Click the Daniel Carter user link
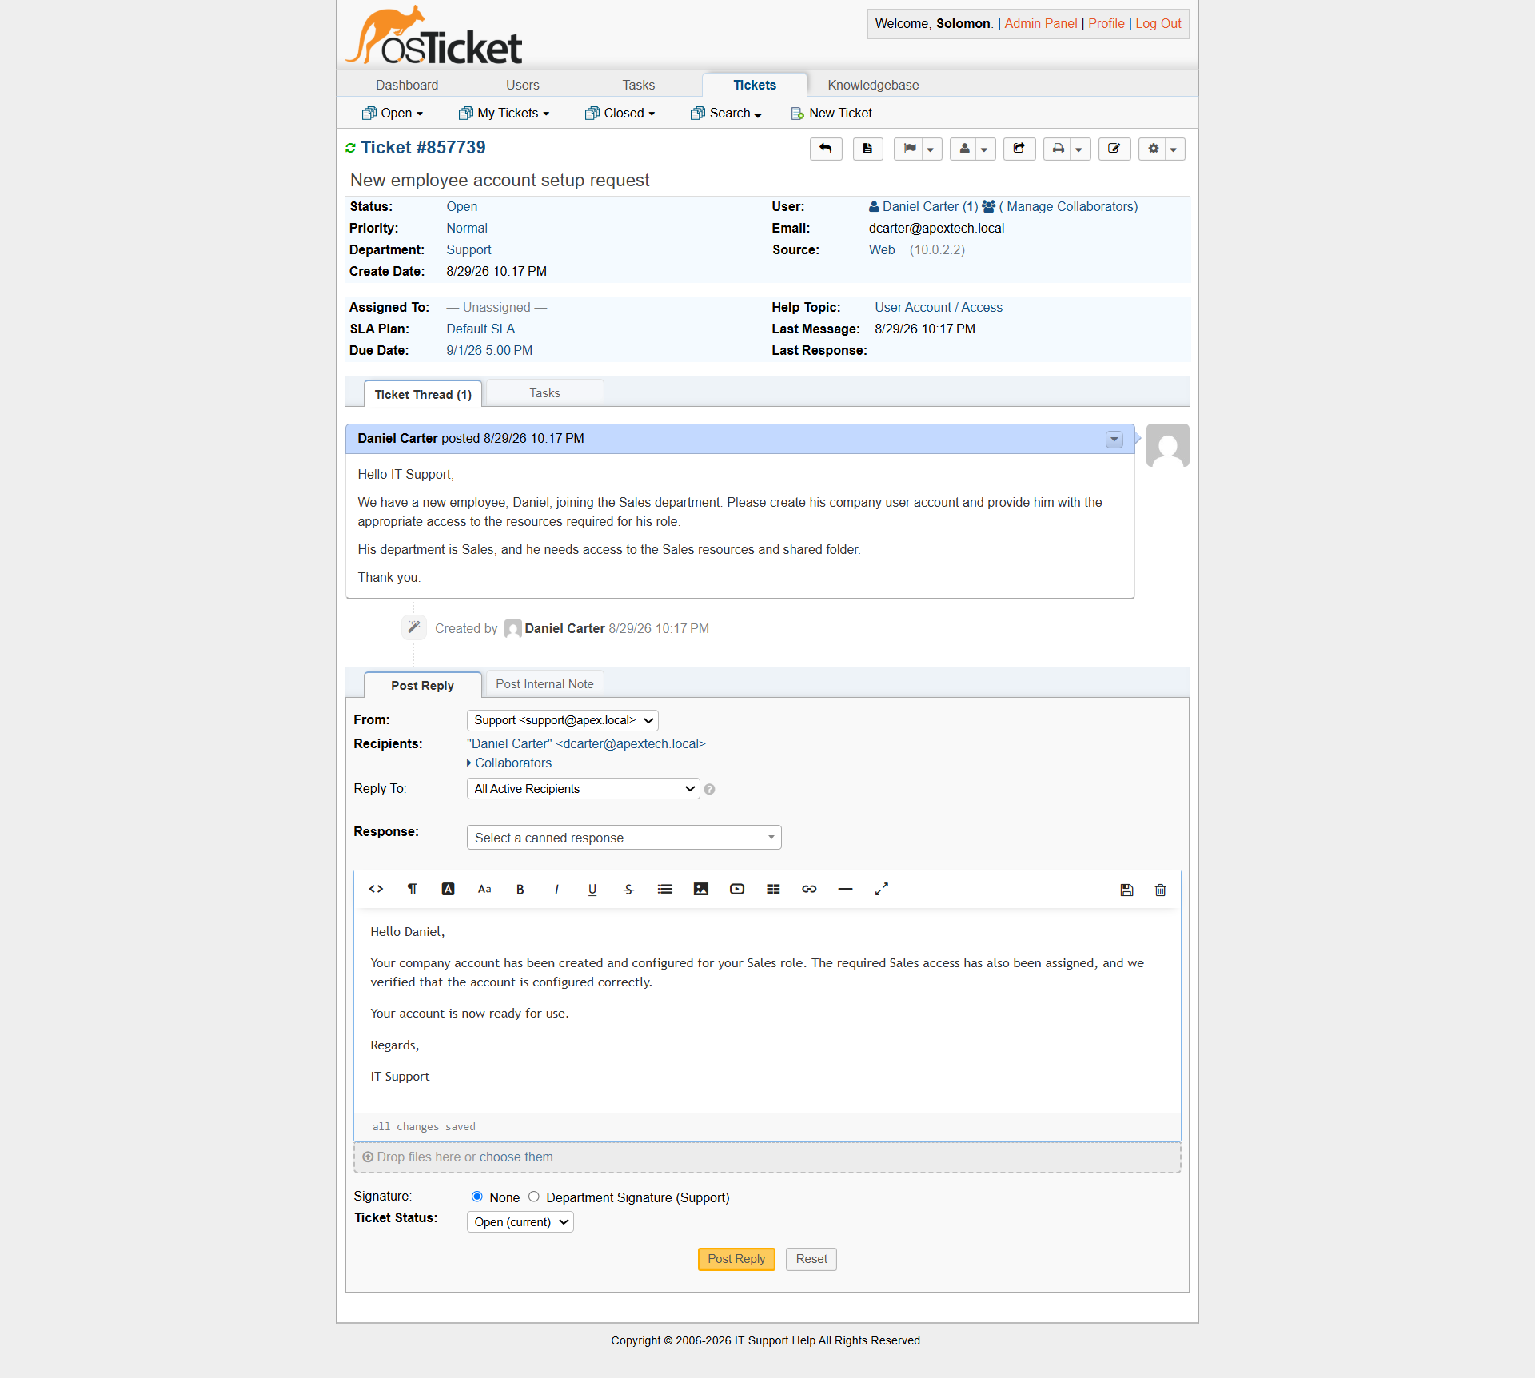 923,206
